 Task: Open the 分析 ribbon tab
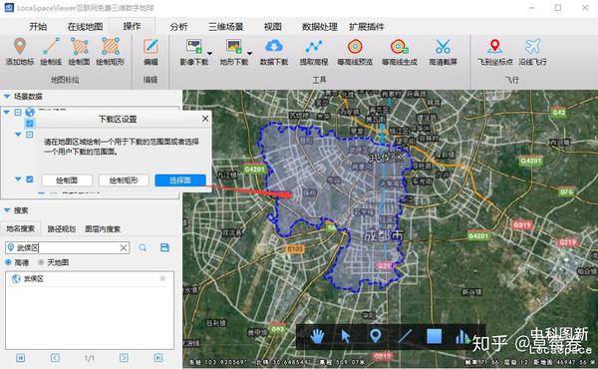point(178,26)
